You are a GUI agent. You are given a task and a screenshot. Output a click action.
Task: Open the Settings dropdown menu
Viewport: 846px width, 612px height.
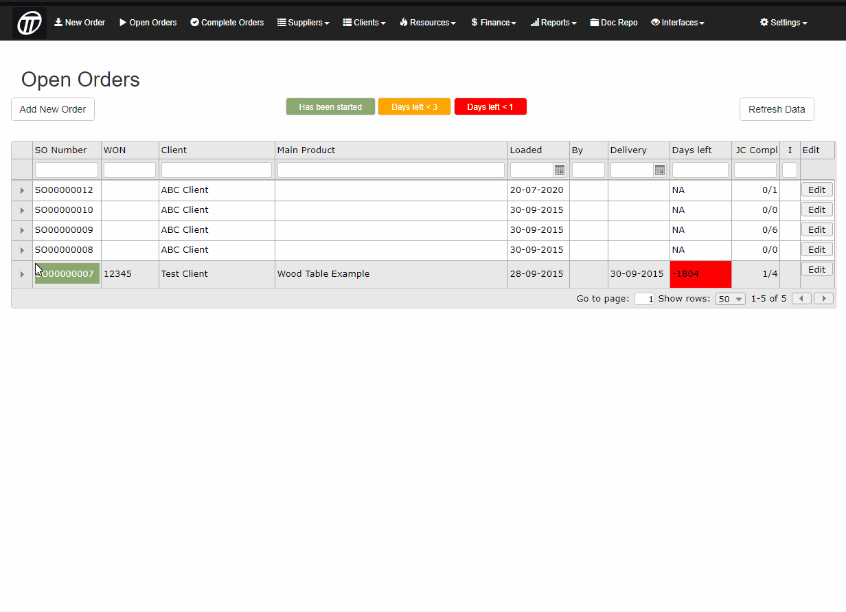pyautogui.click(x=783, y=23)
